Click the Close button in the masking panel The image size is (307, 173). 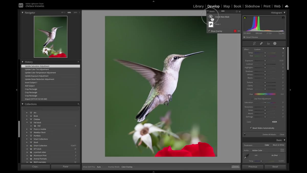[x=282, y=135]
